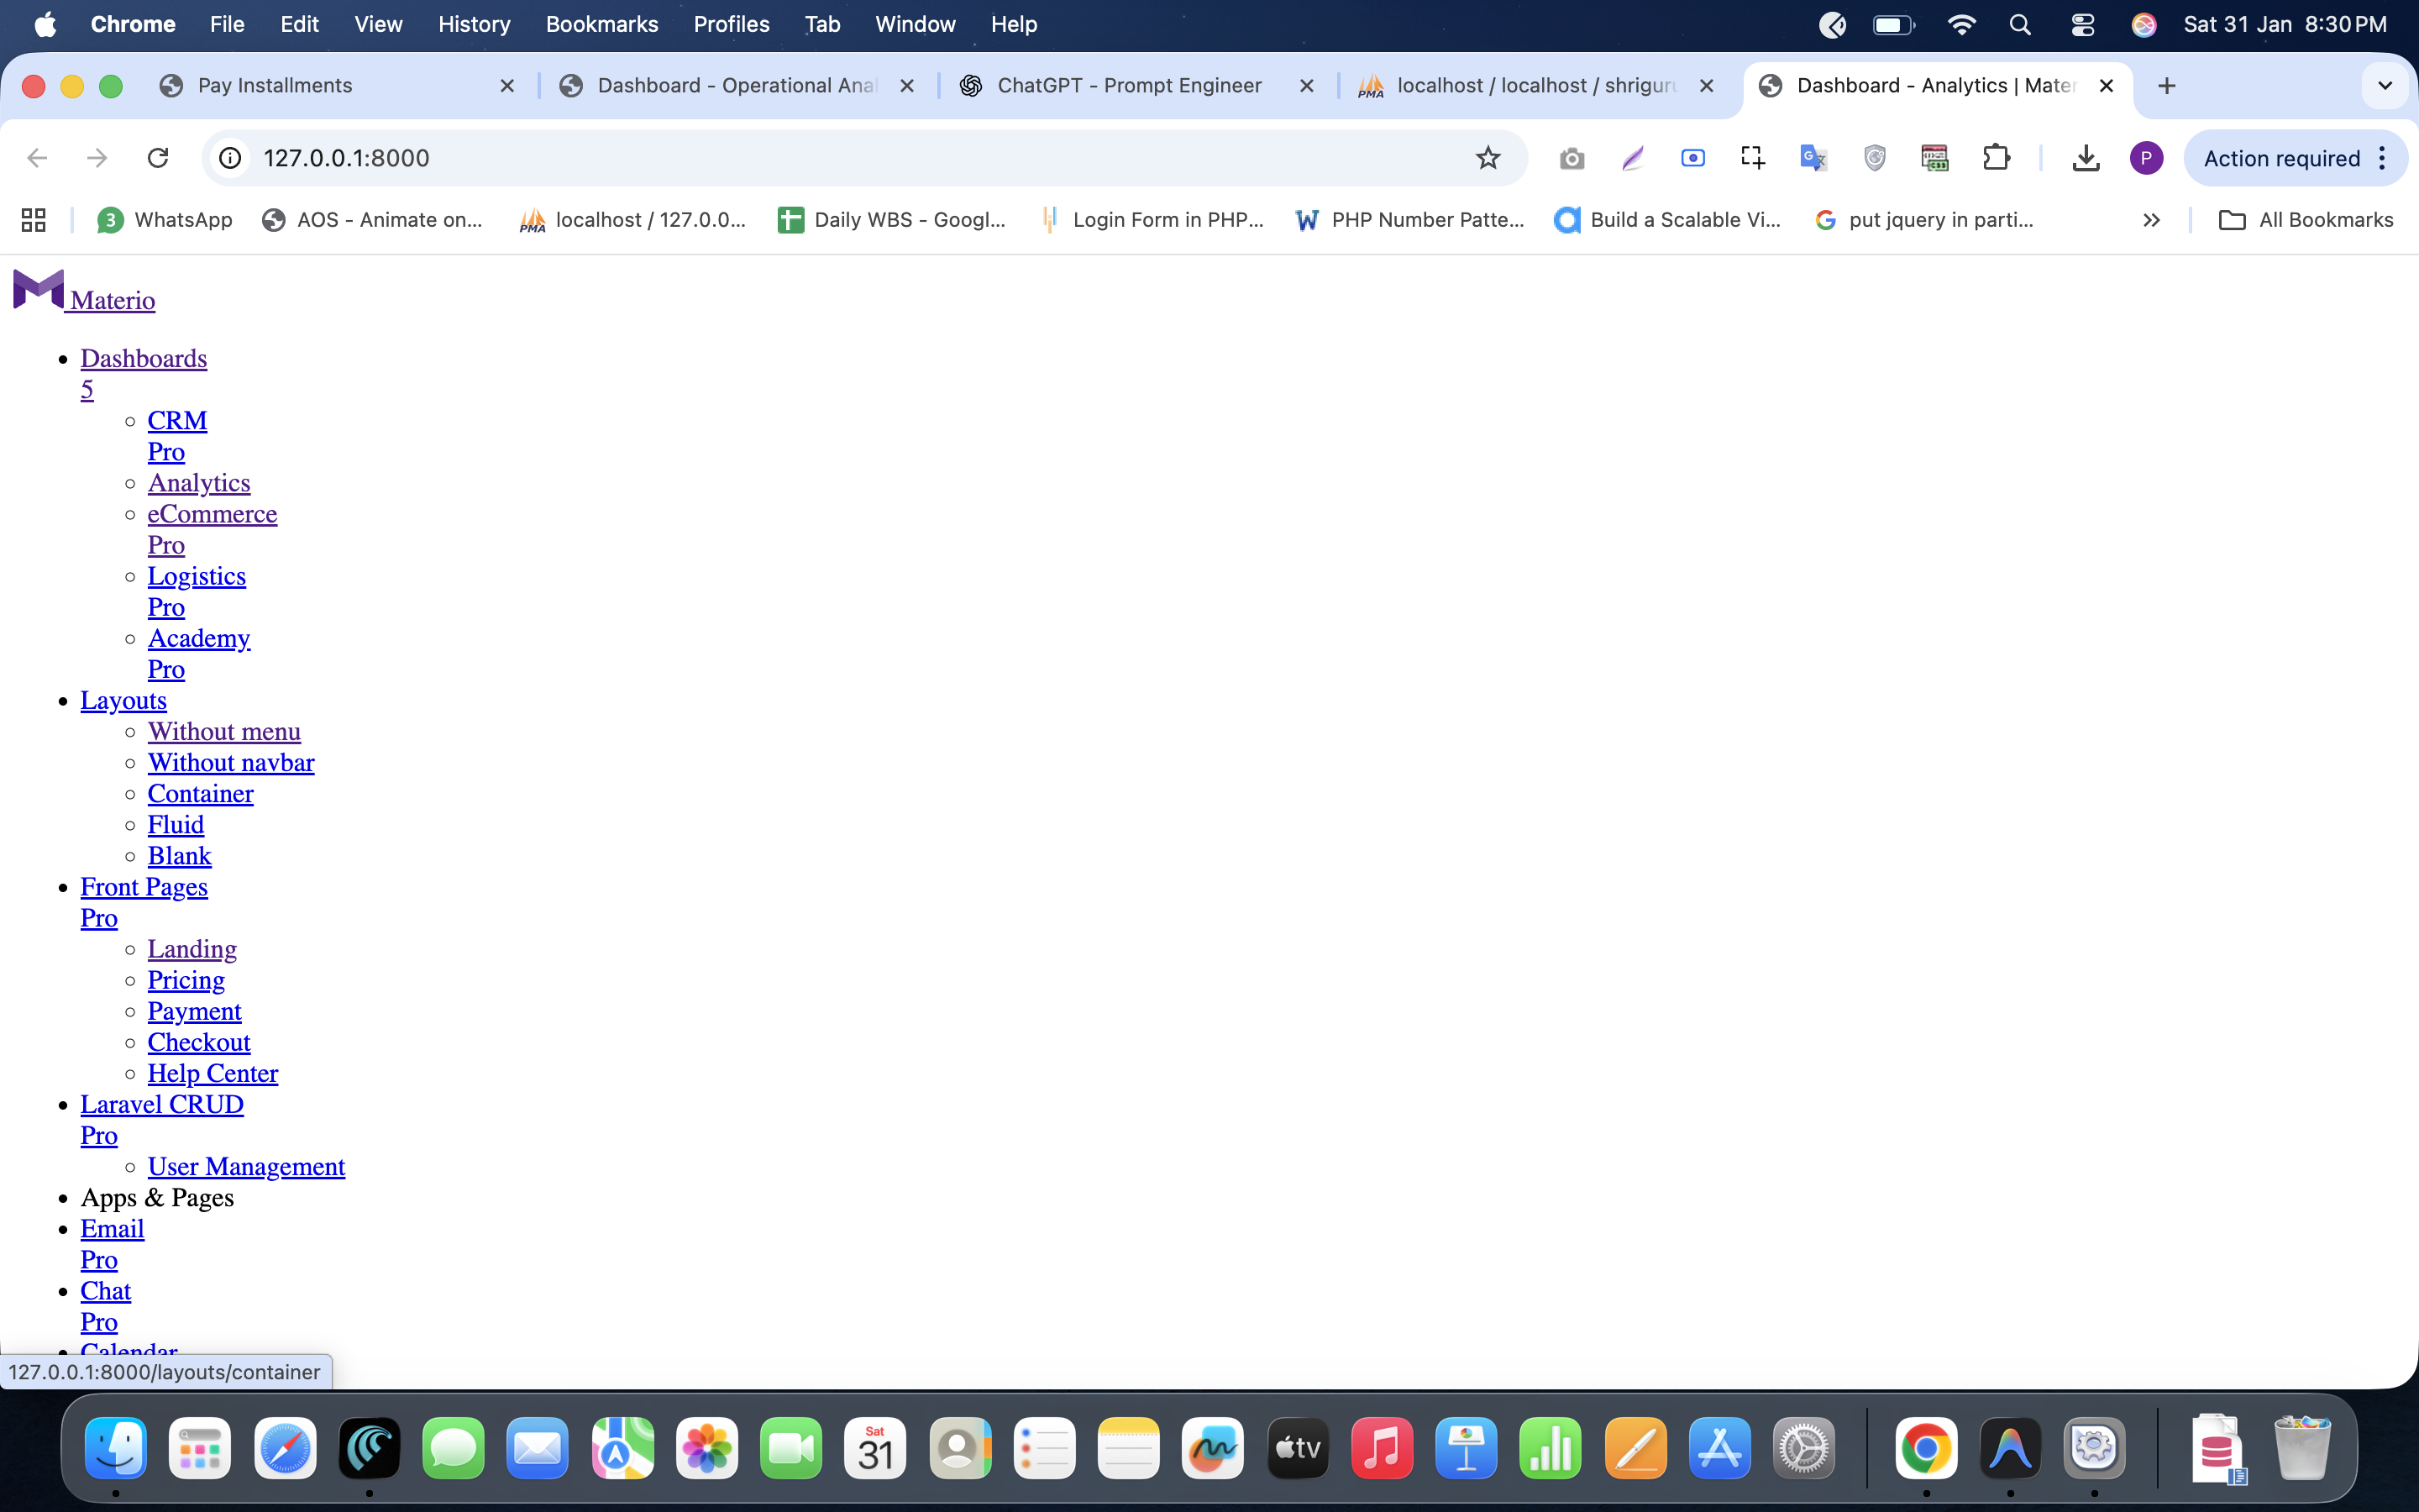
Task: Click the Google Translate extension icon
Action: (1813, 158)
